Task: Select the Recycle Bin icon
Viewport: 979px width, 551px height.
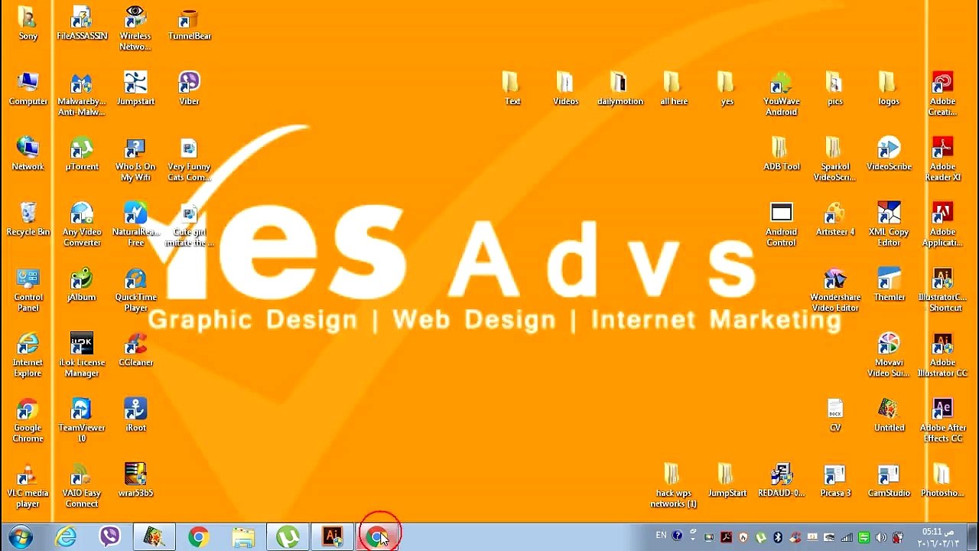Action: coord(28,219)
